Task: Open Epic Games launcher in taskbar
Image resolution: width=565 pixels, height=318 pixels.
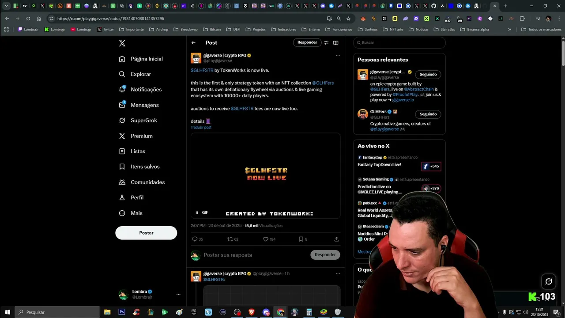Action: [194, 312]
